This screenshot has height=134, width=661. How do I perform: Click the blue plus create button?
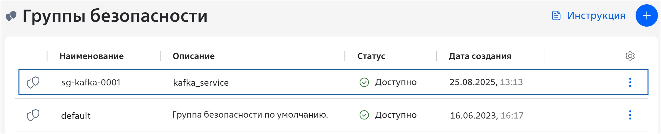click(x=646, y=16)
